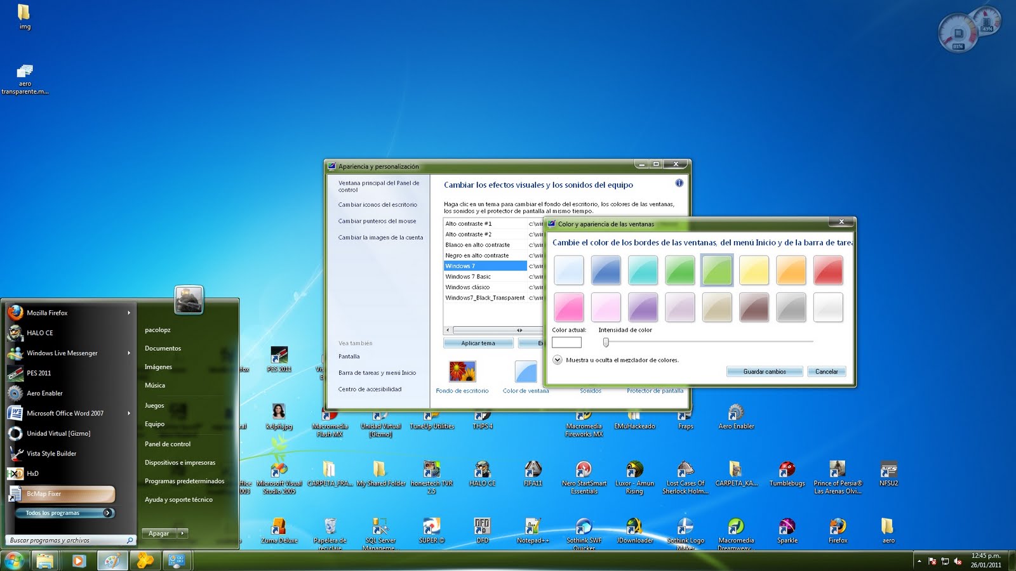Launch JDownloader desktop shortcut
Image resolution: width=1016 pixels, height=571 pixels.
(634, 531)
